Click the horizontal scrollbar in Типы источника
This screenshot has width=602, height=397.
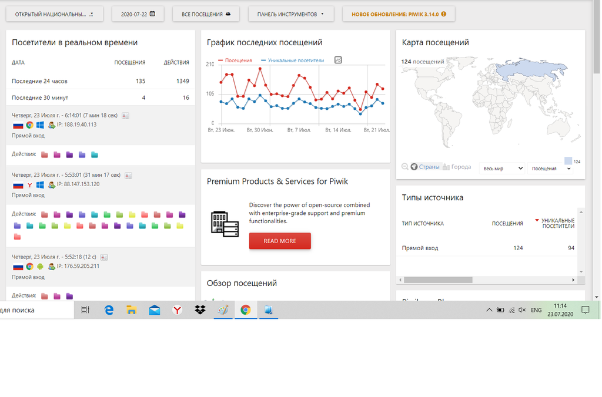(x=438, y=280)
